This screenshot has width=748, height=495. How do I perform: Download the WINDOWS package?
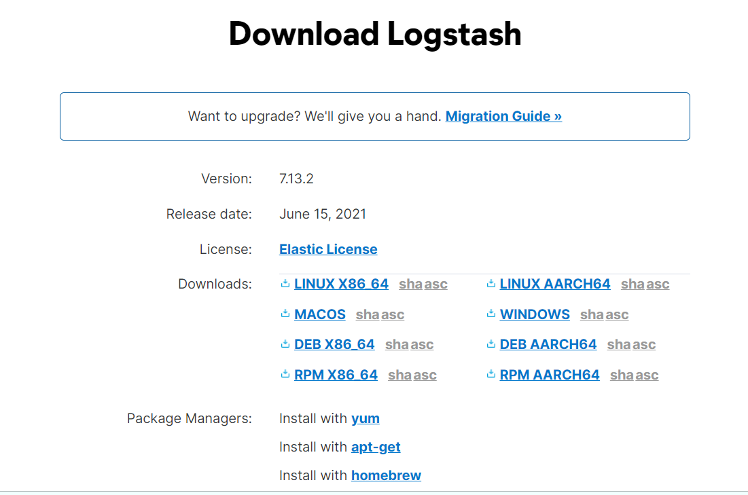535,315
